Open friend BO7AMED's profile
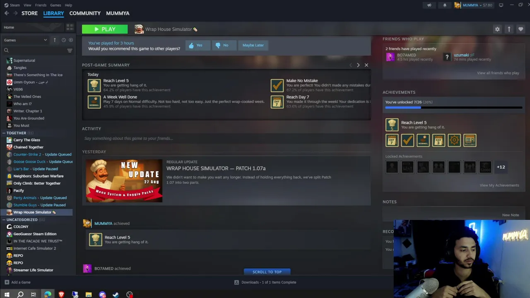Screen dimensions: 530x298 pos(407,55)
